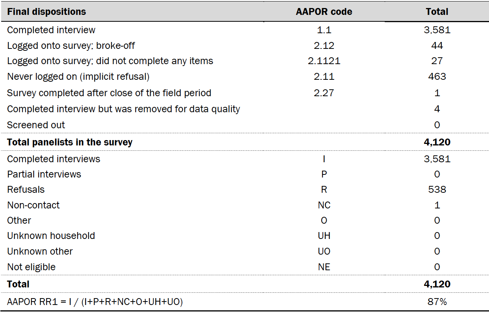This screenshot has height=313, width=489.
Task: Click the 'NC' code cell
Action: click(324, 205)
